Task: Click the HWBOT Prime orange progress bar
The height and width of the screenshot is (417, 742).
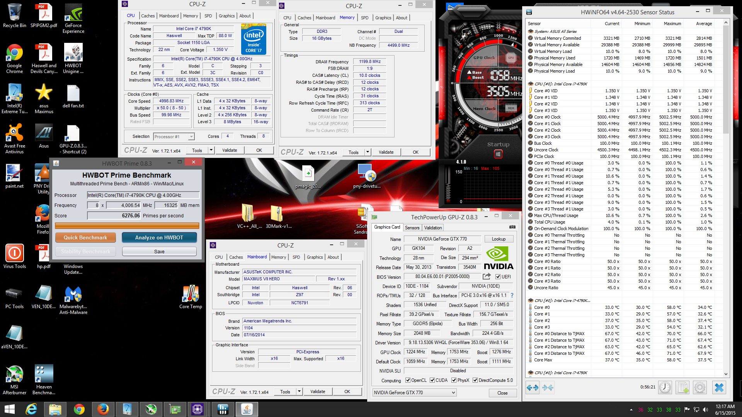Action: (127, 226)
